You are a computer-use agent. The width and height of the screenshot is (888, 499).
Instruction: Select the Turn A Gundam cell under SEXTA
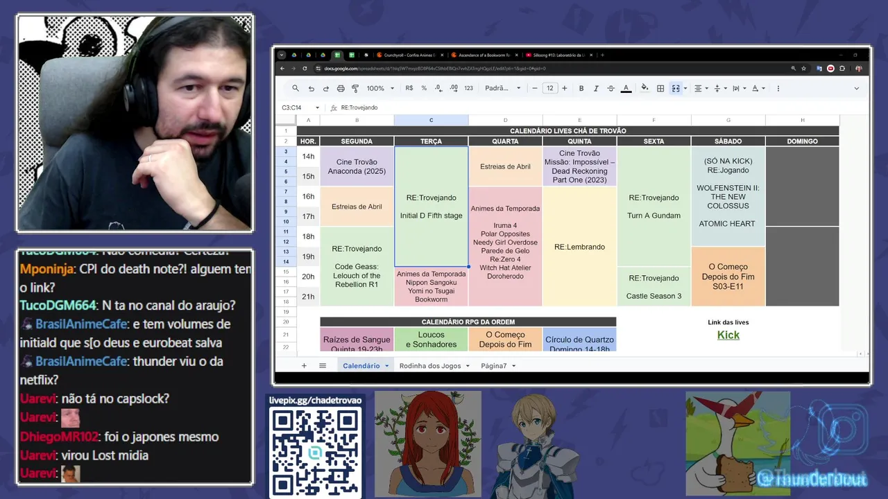[x=654, y=207]
